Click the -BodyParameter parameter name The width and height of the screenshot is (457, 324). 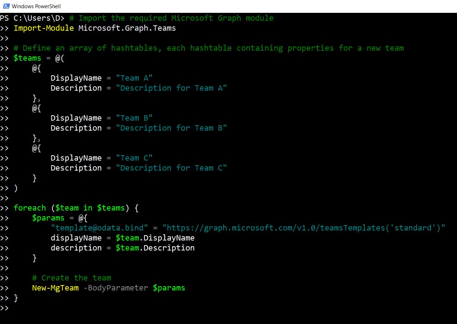tap(115, 288)
